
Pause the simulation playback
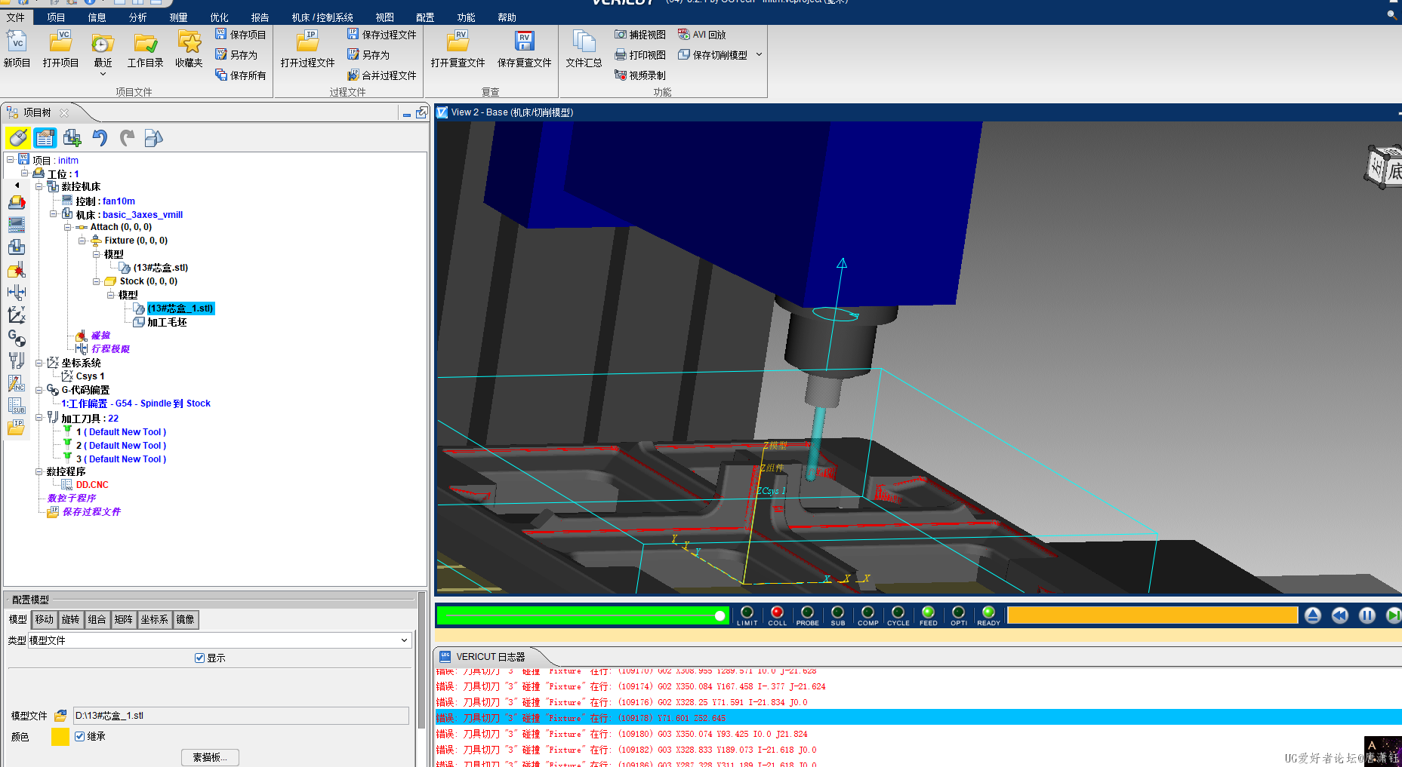(x=1367, y=615)
